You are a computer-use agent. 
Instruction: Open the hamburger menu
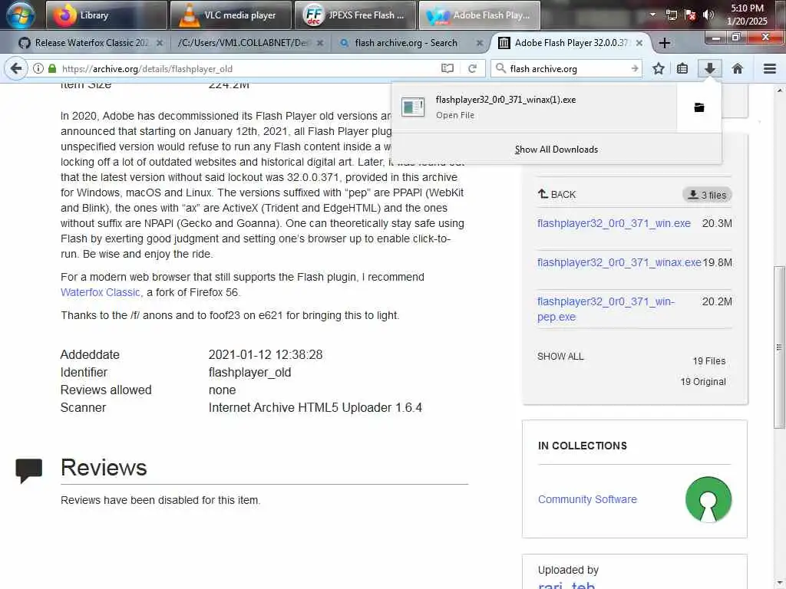(x=770, y=68)
